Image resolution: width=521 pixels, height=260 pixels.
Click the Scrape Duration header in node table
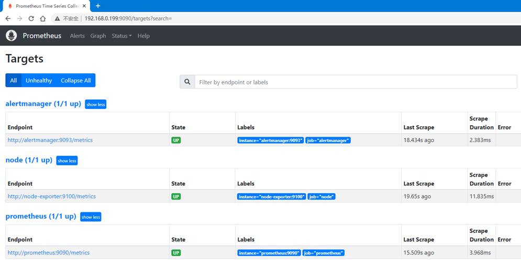pos(481,179)
